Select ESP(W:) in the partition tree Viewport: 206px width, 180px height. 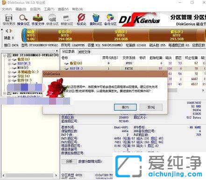click(x=24, y=64)
